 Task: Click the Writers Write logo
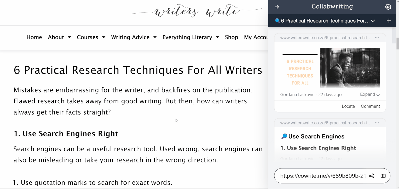(x=196, y=11)
